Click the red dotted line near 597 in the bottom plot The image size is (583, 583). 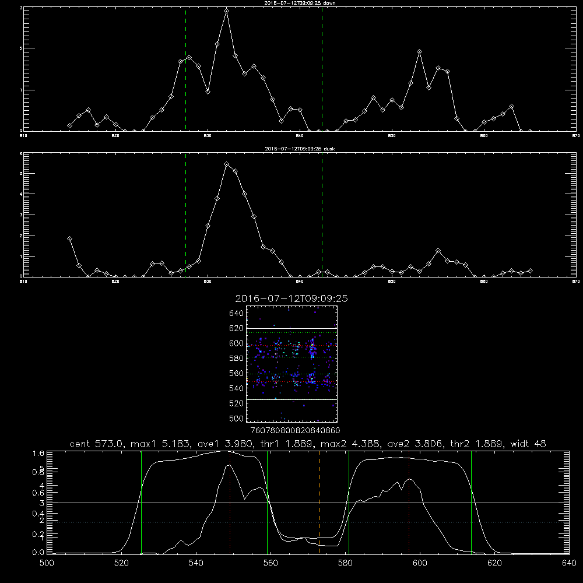point(409,503)
